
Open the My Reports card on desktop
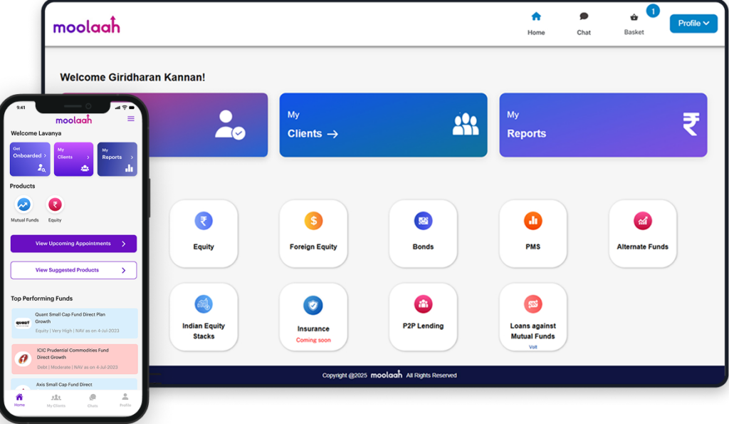click(x=603, y=125)
